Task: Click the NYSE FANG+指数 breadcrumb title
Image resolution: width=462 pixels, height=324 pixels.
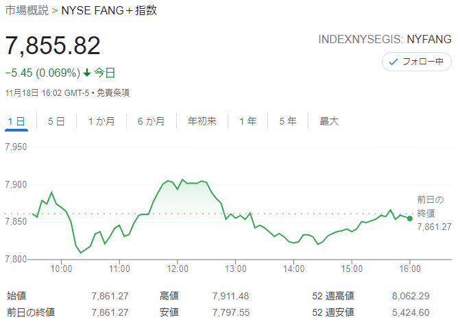Action: 109,10
